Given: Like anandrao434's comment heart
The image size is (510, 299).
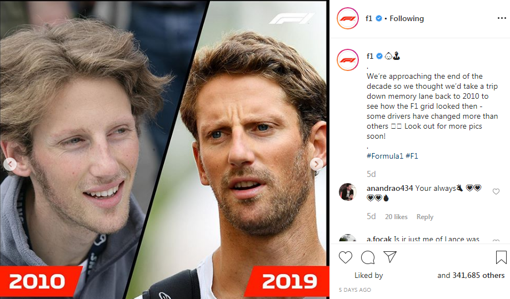Looking at the screenshot, I should (x=496, y=191).
